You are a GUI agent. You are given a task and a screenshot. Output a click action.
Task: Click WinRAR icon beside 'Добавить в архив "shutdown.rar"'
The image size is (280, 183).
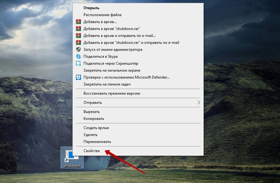pos(78,29)
